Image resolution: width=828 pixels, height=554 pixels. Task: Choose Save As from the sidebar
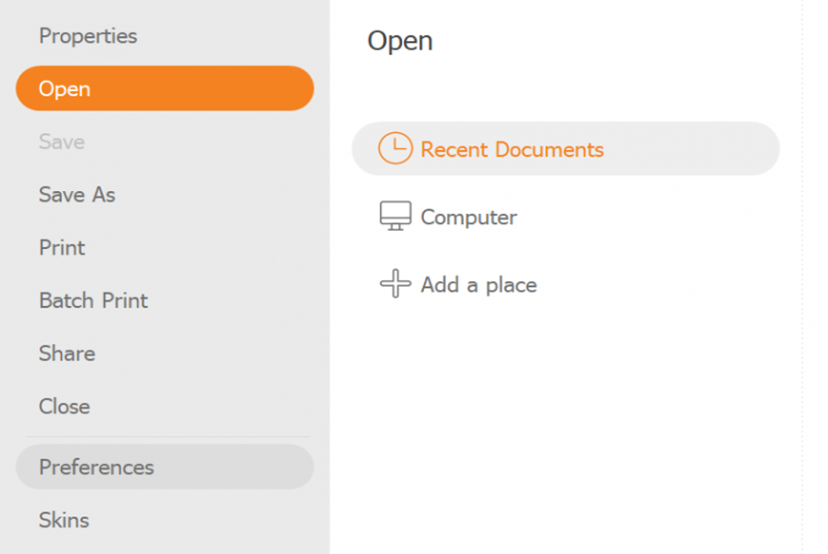click(77, 195)
